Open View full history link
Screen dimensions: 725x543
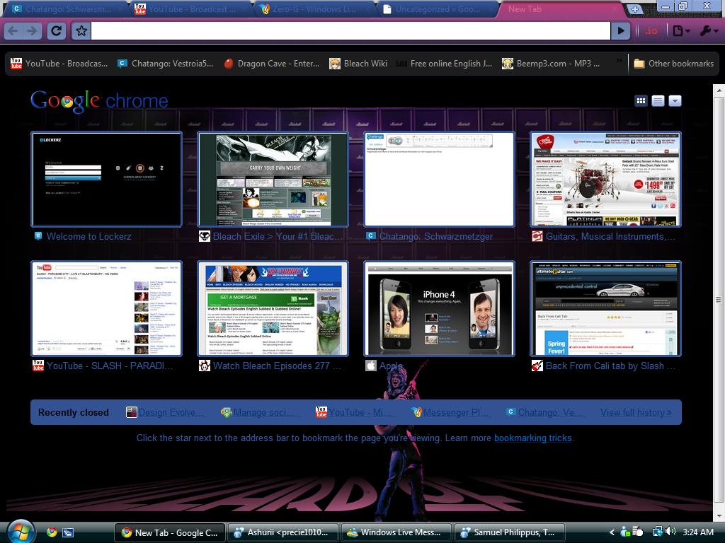[x=636, y=412]
